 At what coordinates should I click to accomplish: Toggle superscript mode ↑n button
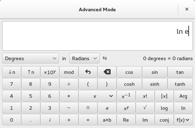31,72
